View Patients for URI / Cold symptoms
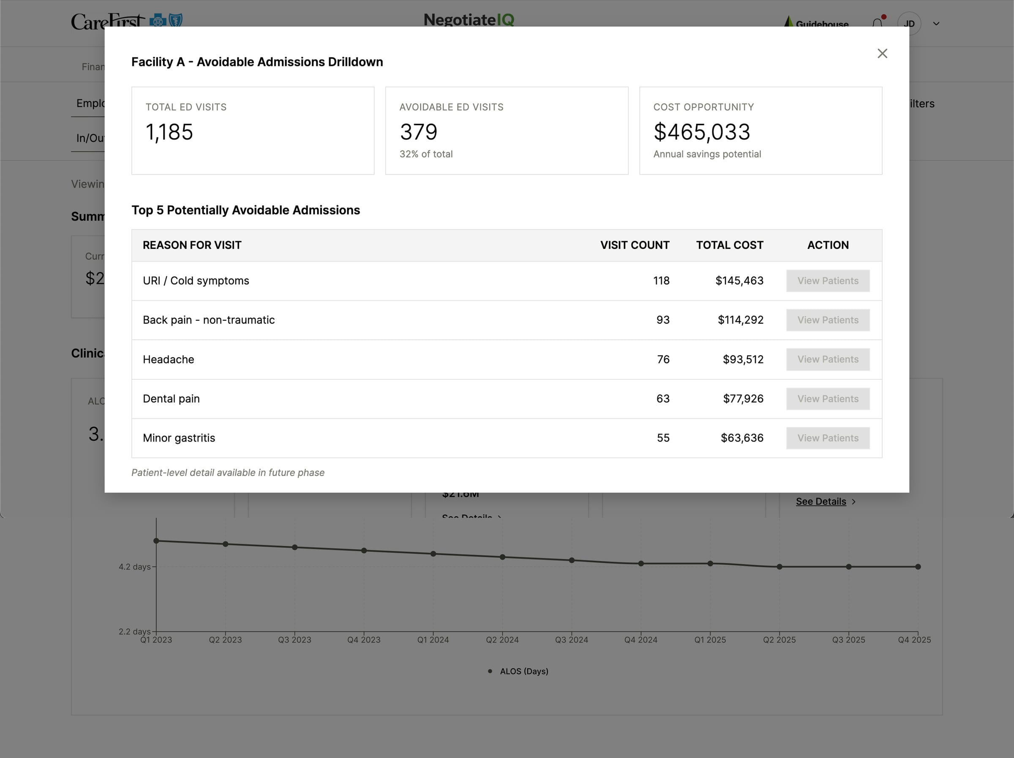The height and width of the screenshot is (758, 1014). point(827,281)
